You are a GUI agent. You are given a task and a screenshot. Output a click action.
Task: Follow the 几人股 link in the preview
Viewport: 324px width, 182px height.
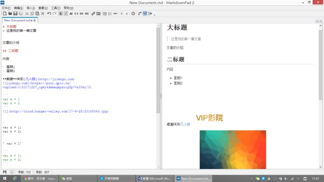[185, 124]
